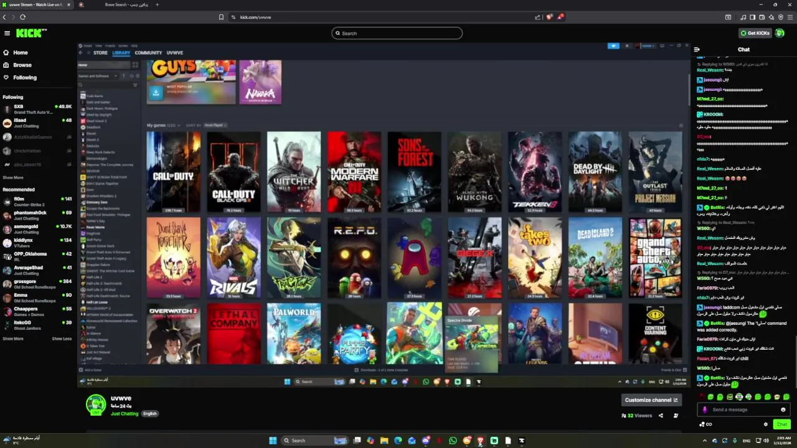The image size is (797, 448).
Task: Select Tekken 8 game cover
Action: pyautogui.click(x=535, y=172)
